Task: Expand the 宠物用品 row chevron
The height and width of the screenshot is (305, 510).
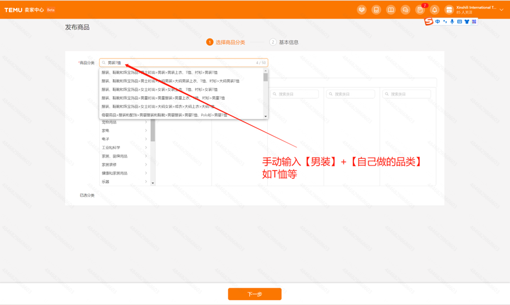Action: (x=146, y=122)
